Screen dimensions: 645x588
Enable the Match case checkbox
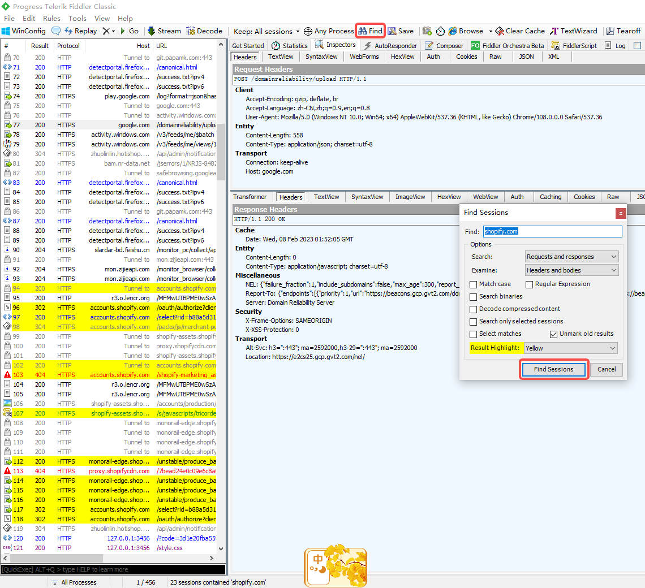coord(474,284)
